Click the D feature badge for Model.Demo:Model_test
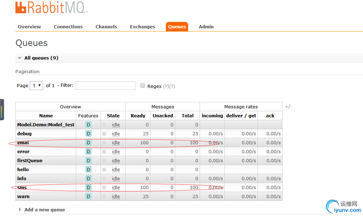 [88, 125]
